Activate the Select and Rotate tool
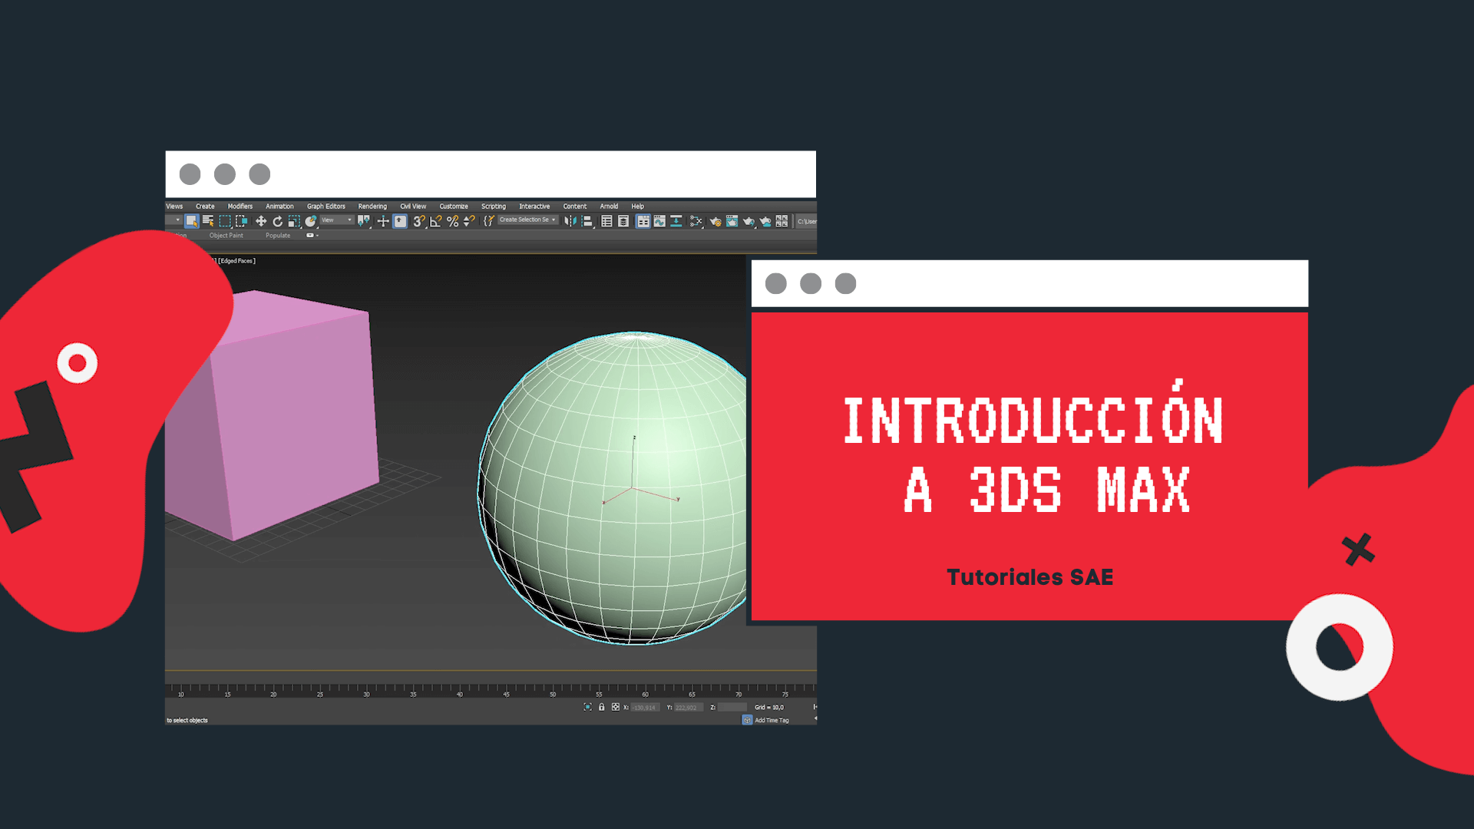 [278, 221]
